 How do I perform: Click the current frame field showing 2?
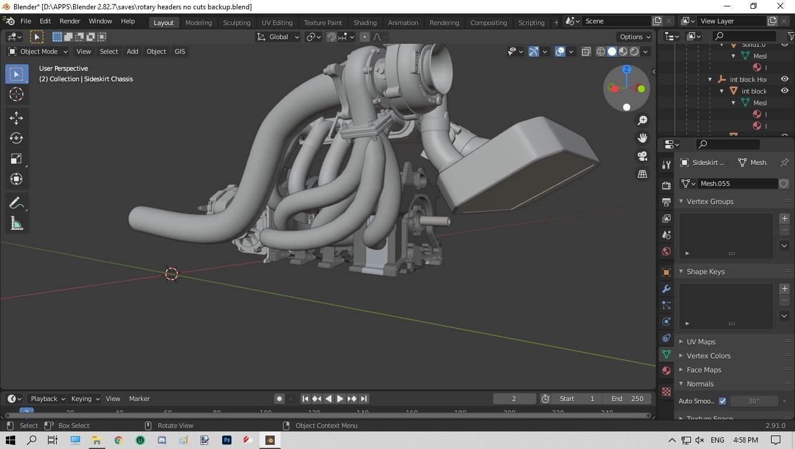514,399
